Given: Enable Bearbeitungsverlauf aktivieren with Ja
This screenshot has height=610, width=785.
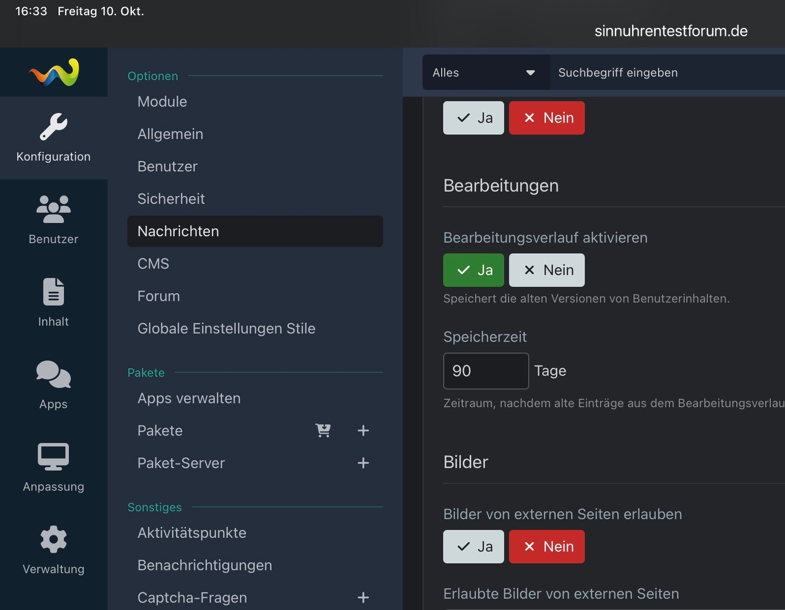Looking at the screenshot, I should coord(473,270).
